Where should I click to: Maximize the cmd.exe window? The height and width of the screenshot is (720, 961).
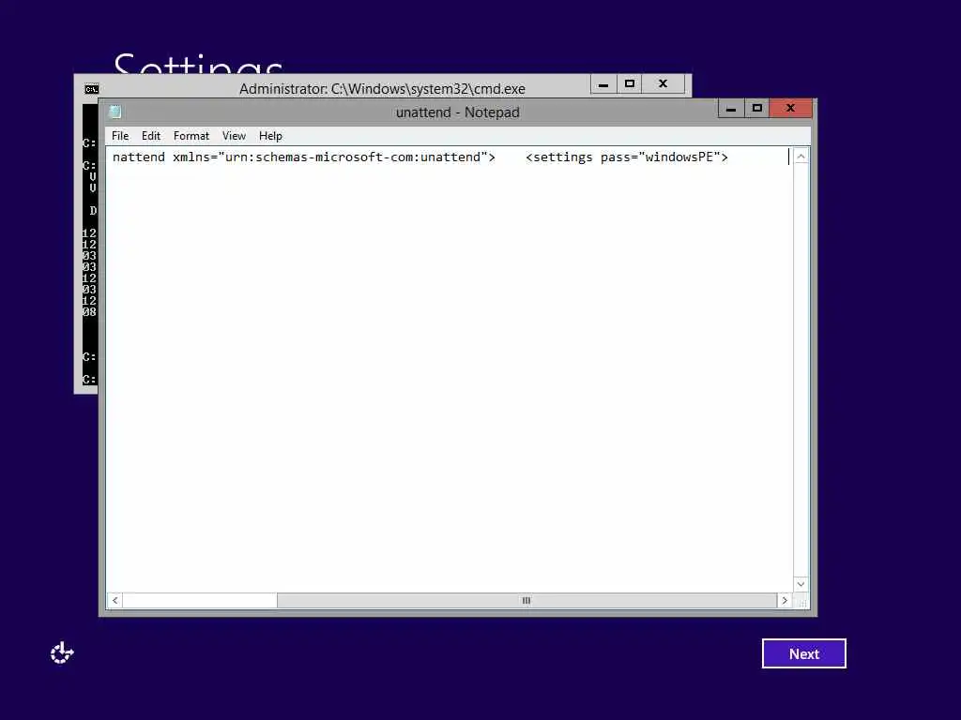tap(630, 84)
